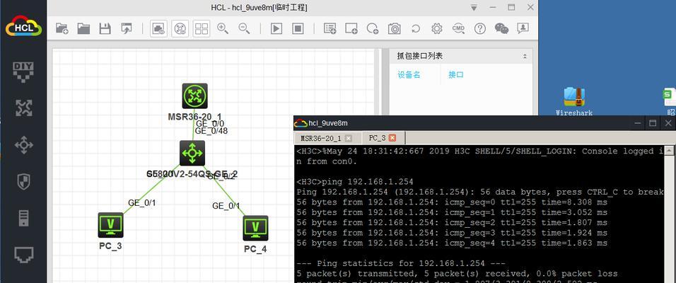Click the Ping statistics heading line

click(x=400, y=263)
